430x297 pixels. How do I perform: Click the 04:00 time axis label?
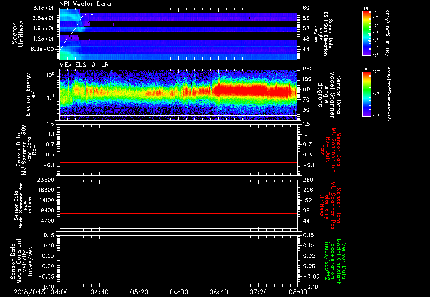[x=59, y=292]
